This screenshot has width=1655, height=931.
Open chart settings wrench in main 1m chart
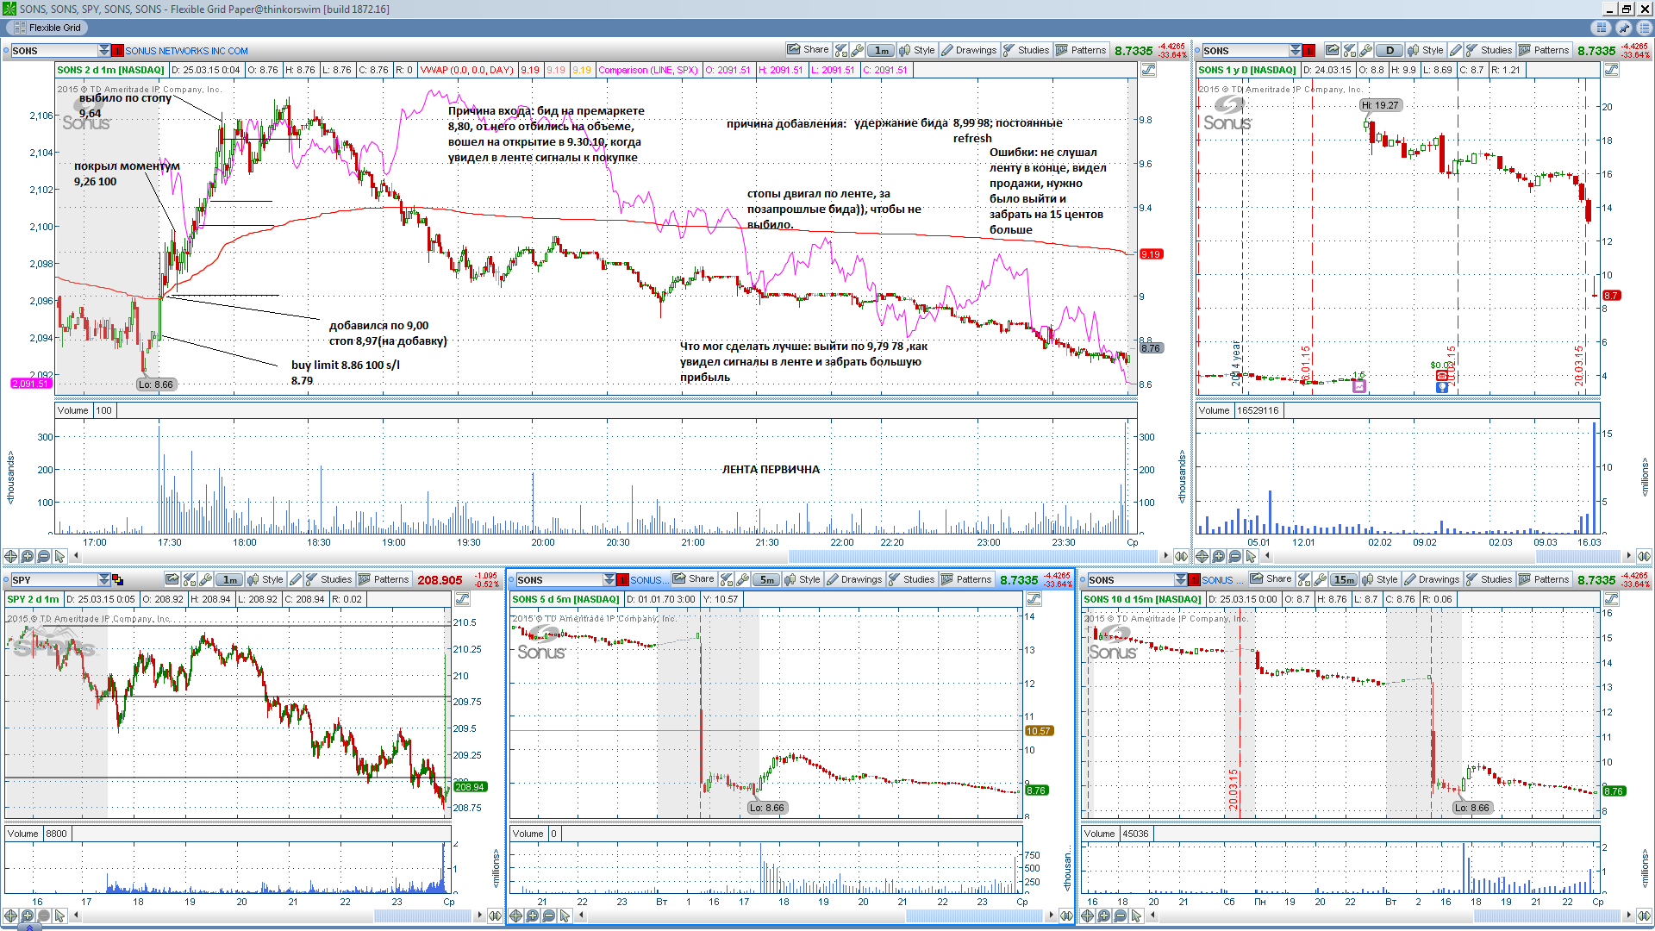click(x=858, y=50)
